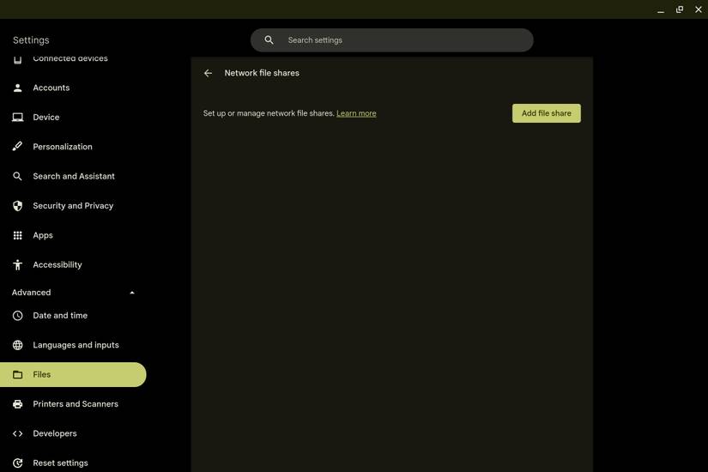This screenshot has width=708, height=472.
Task: Click the Printers and Scanners printer icon
Action: point(18,404)
